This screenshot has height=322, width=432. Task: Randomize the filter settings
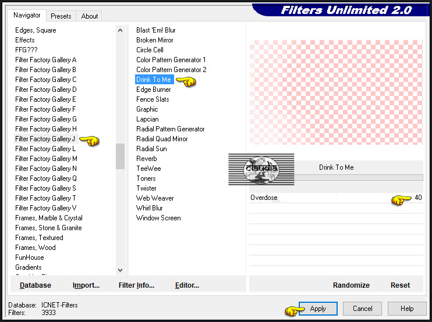[351, 285]
